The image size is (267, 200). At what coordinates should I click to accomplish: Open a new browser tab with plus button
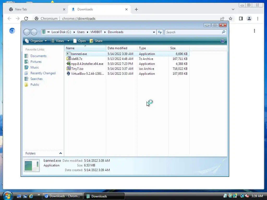pos(136,9)
